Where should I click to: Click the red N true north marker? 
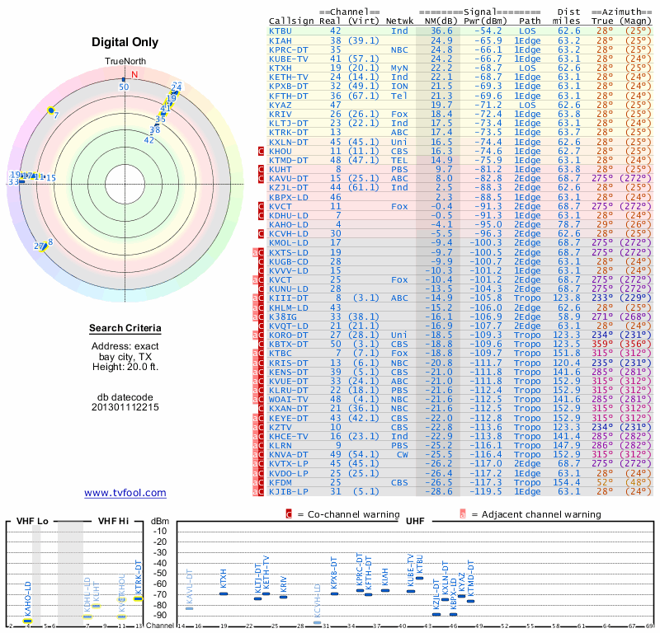(x=134, y=74)
